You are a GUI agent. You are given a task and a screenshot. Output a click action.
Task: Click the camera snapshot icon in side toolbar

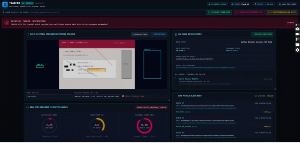pyautogui.click(x=297, y=29)
